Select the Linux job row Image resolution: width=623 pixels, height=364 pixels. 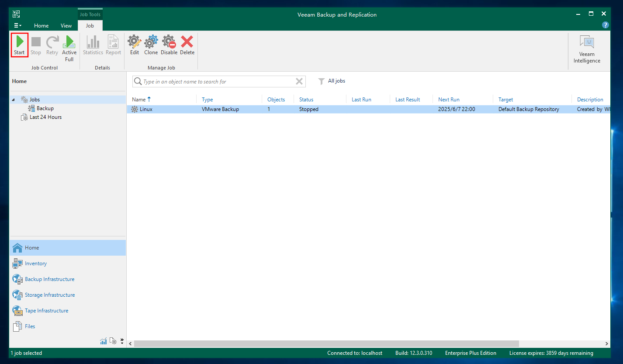point(369,109)
